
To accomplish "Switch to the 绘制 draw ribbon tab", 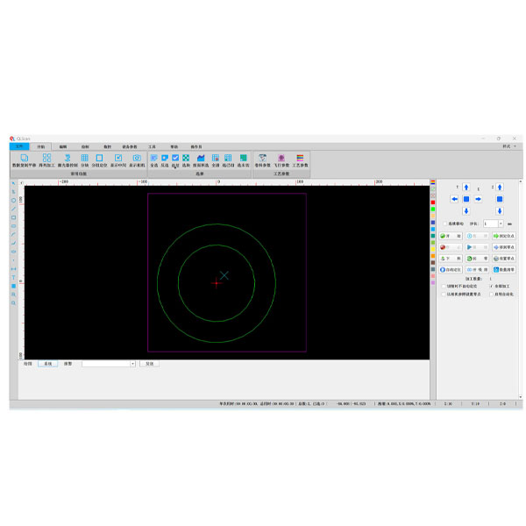I will pyautogui.click(x=85, y=146).
